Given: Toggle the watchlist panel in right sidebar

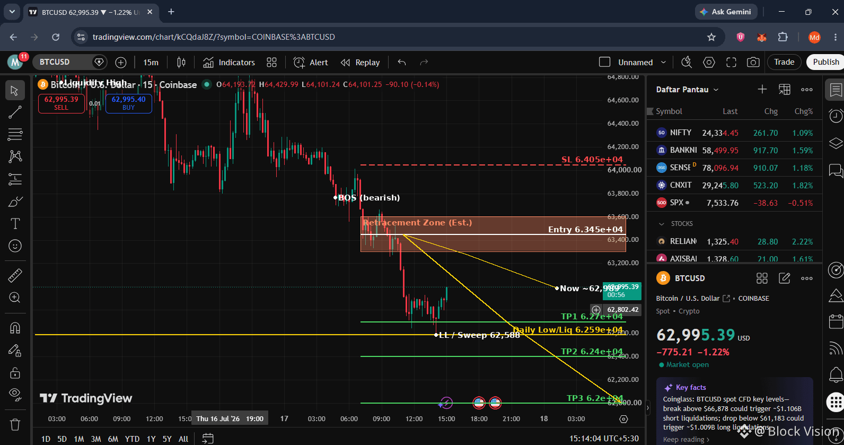Looking at the screenshot, I should click(836, 90).
